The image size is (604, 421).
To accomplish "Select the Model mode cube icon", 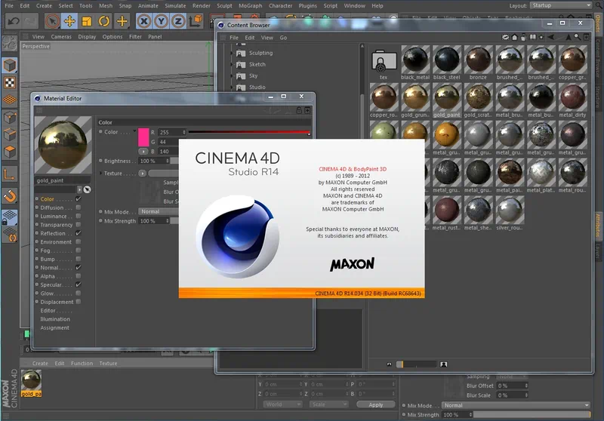I will [10, 66].
